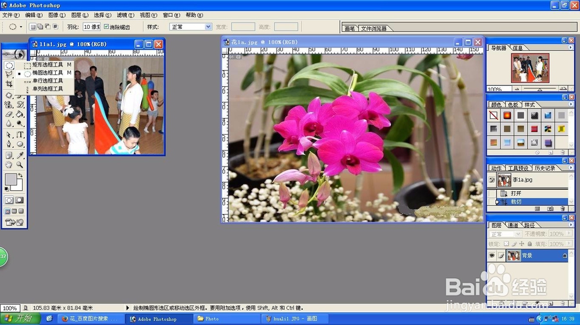Toggle visibility eye of 背景 layer
The width and height of the screenshot is (580, 325).
click(x=492, y=255)
